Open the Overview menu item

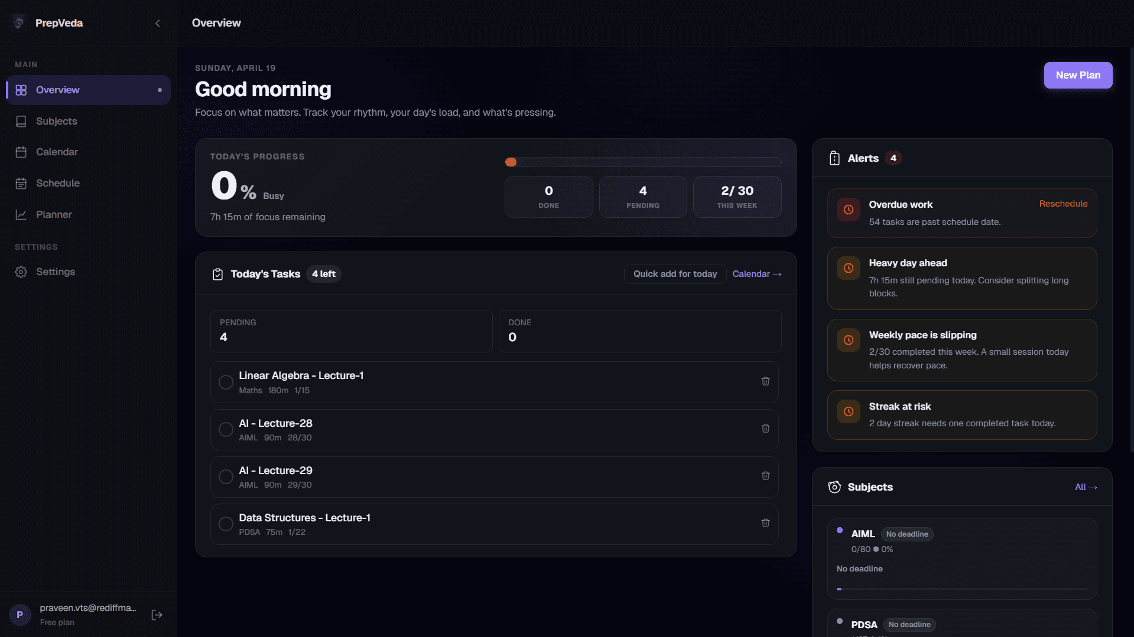click(x=88, y=90)
